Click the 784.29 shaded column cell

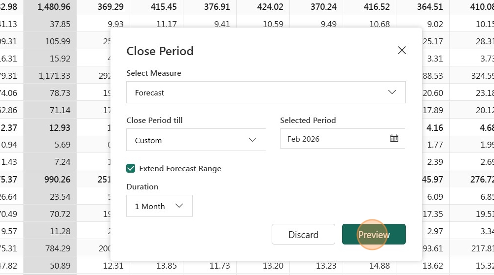[x=50, y=248]
